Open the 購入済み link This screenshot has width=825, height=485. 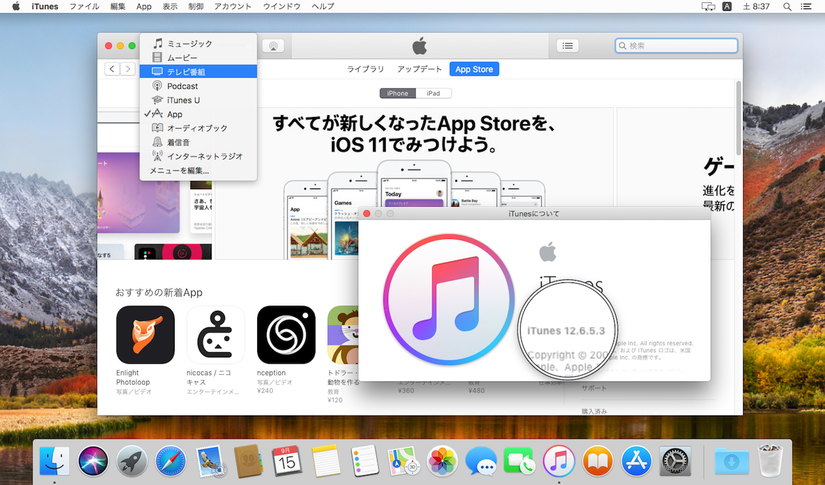pos(594,412)
